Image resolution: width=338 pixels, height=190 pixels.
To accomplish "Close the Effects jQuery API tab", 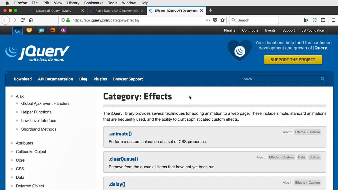I will tap(201, 11).
